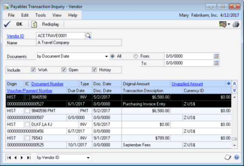The image size is (244, 166).
Task: Collapse rows with the double up chevron
Action: 234,83
